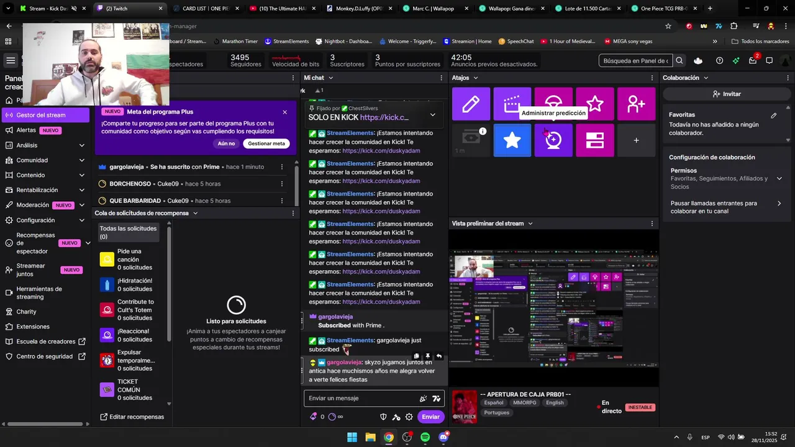Click the add-user raid shortcut tile
The height and width of the screenshot is (447, 795).
click(x=636, y=104)
